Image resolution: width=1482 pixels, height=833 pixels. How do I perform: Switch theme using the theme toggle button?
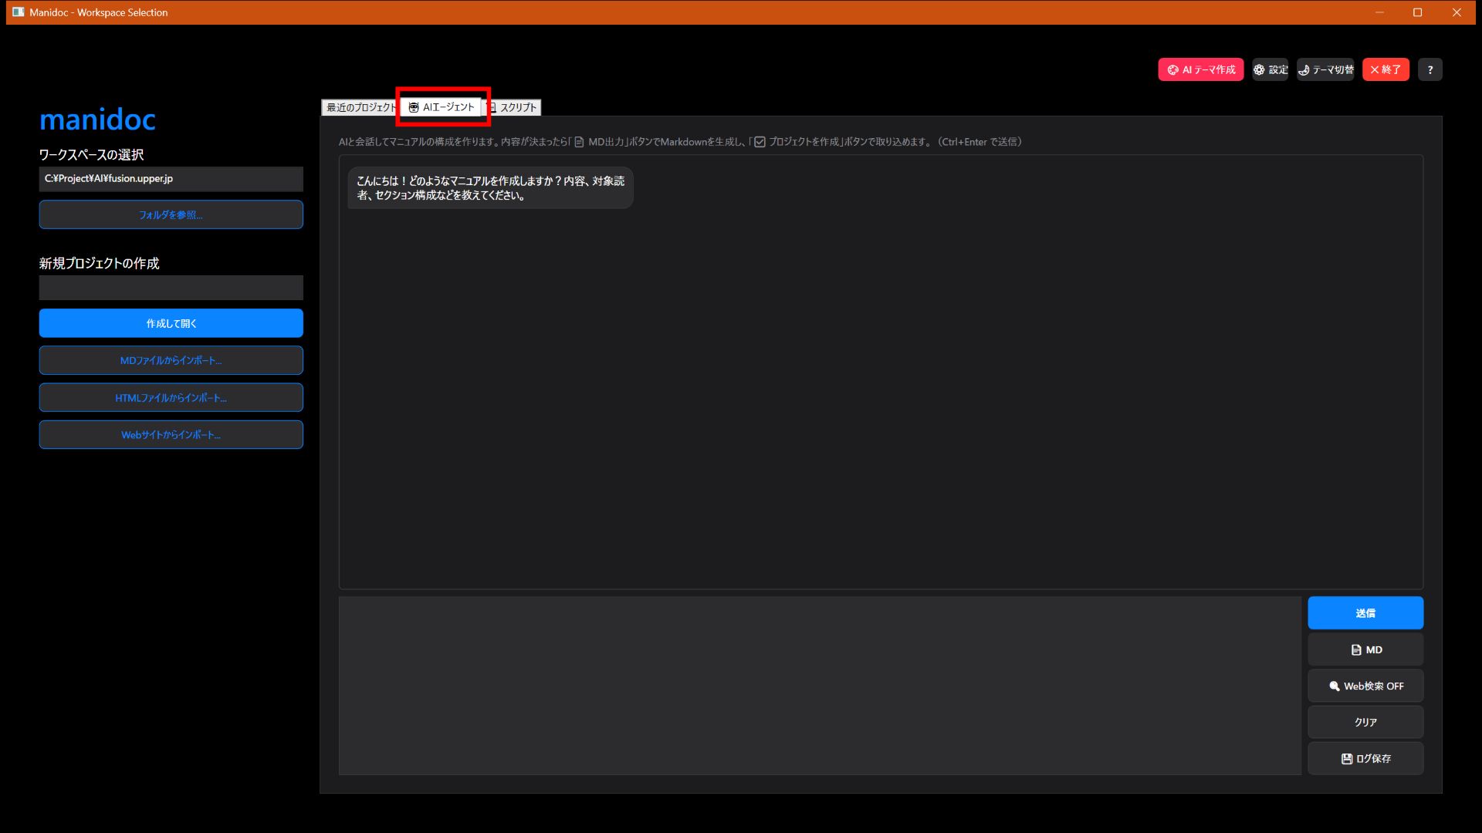pos(1325,69)
